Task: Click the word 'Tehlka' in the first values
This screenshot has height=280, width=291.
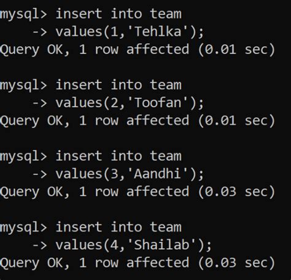Action: (158, 31)
